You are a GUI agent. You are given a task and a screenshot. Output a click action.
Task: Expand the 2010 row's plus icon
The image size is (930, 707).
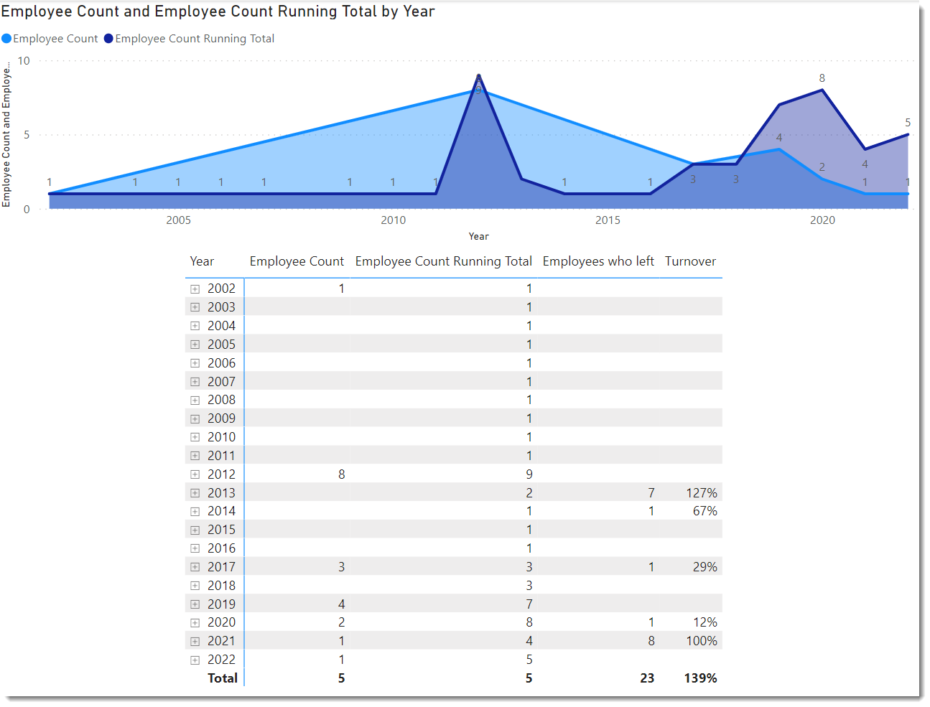[x=195, y=437]
